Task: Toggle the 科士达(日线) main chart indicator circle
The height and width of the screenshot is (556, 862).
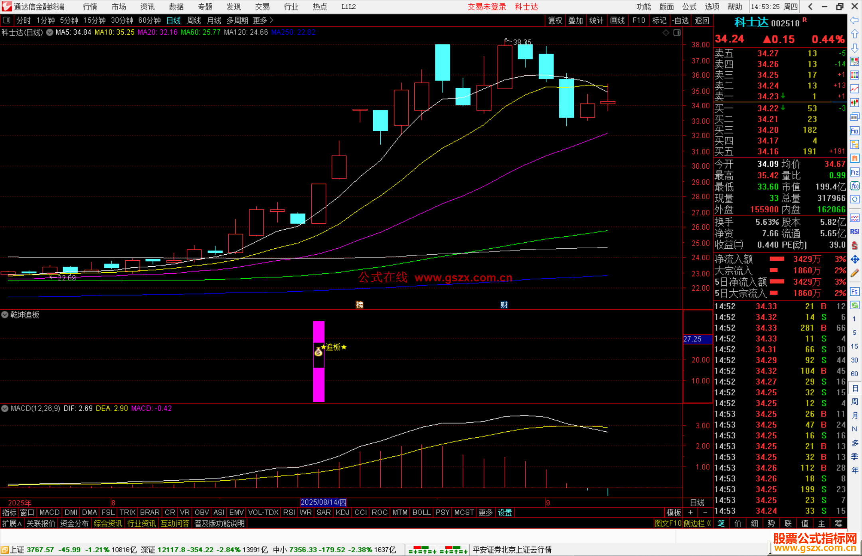Action: [49, 32]
